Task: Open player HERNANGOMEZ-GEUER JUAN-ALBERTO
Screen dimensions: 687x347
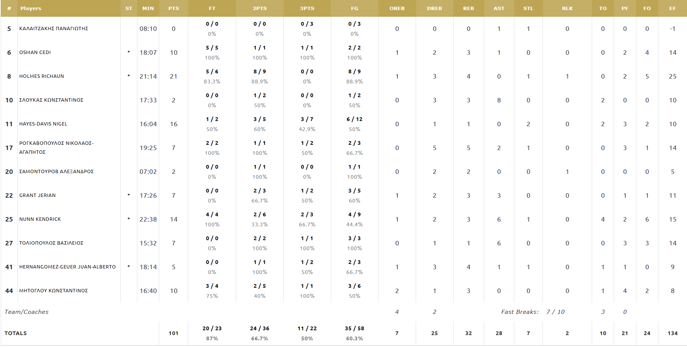Action: 67,267
